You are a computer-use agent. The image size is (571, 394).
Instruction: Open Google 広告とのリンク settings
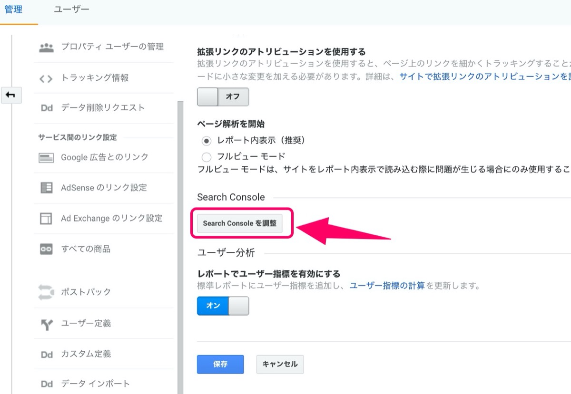coord(104,157)
